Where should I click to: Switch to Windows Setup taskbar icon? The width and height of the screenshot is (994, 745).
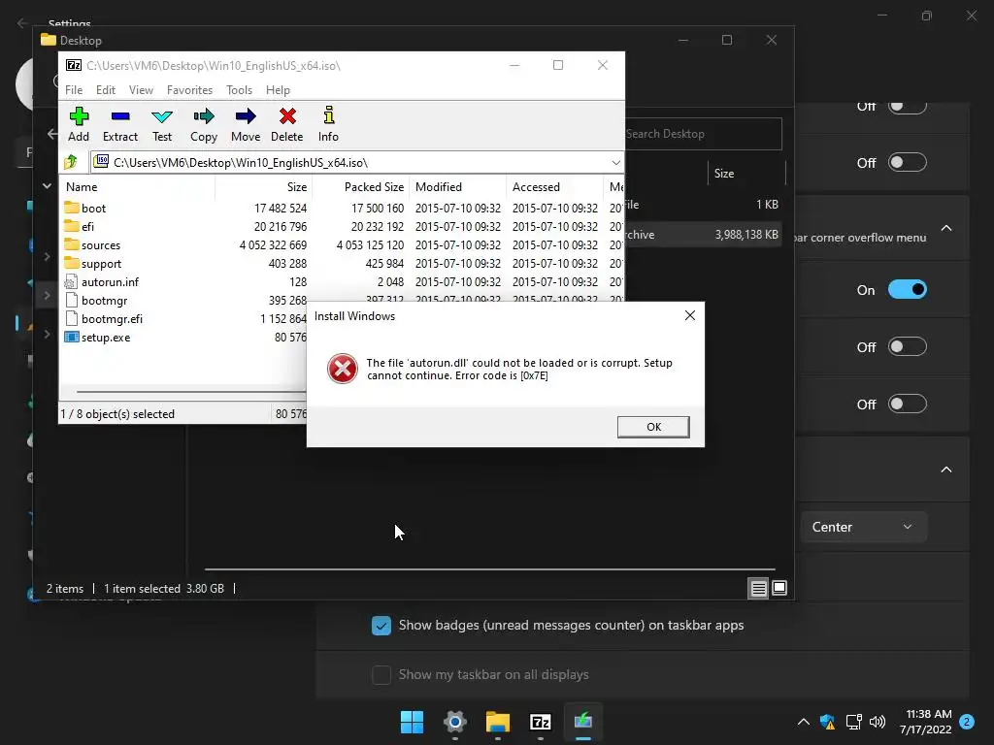(583, 722)
